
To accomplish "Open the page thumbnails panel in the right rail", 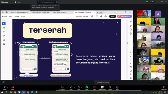I will coord(131,34).
